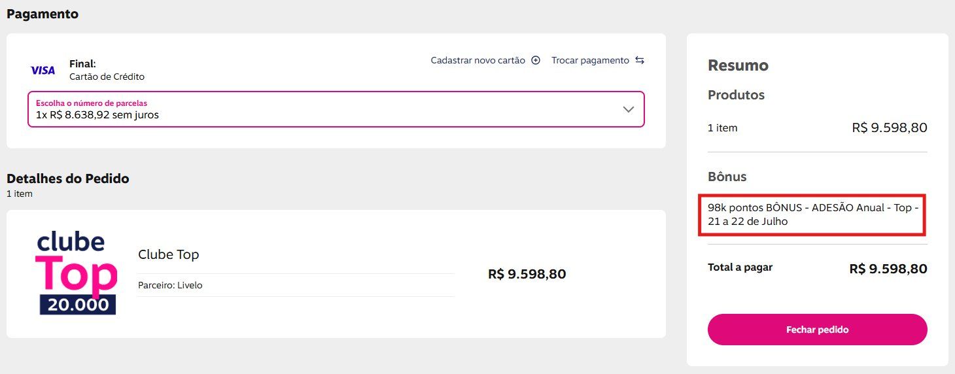This screenshot has width=955, height=374.
Task: Click the 'Parceiro: Livelo' partner text
Action: (x=170, y=285)
